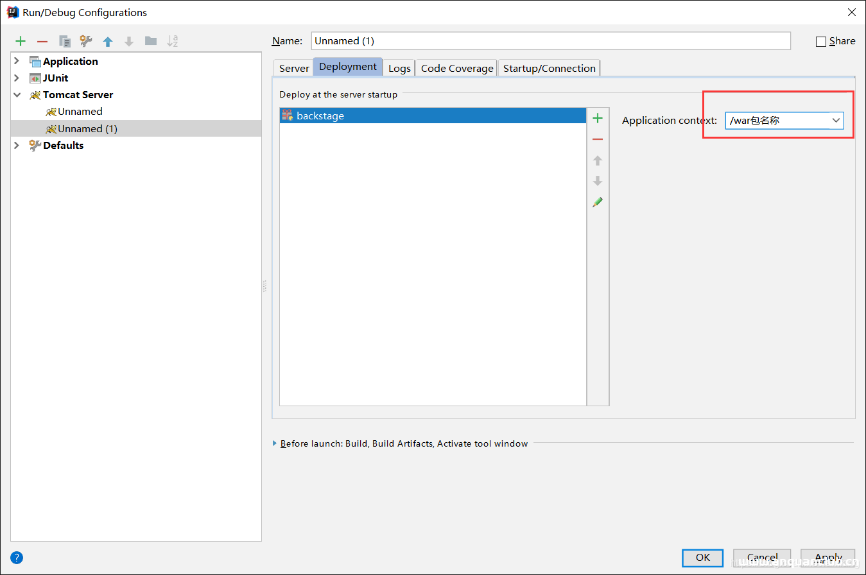Edit deployment artifact with pencil icon
866x575 pixels.
click(598, 202)
